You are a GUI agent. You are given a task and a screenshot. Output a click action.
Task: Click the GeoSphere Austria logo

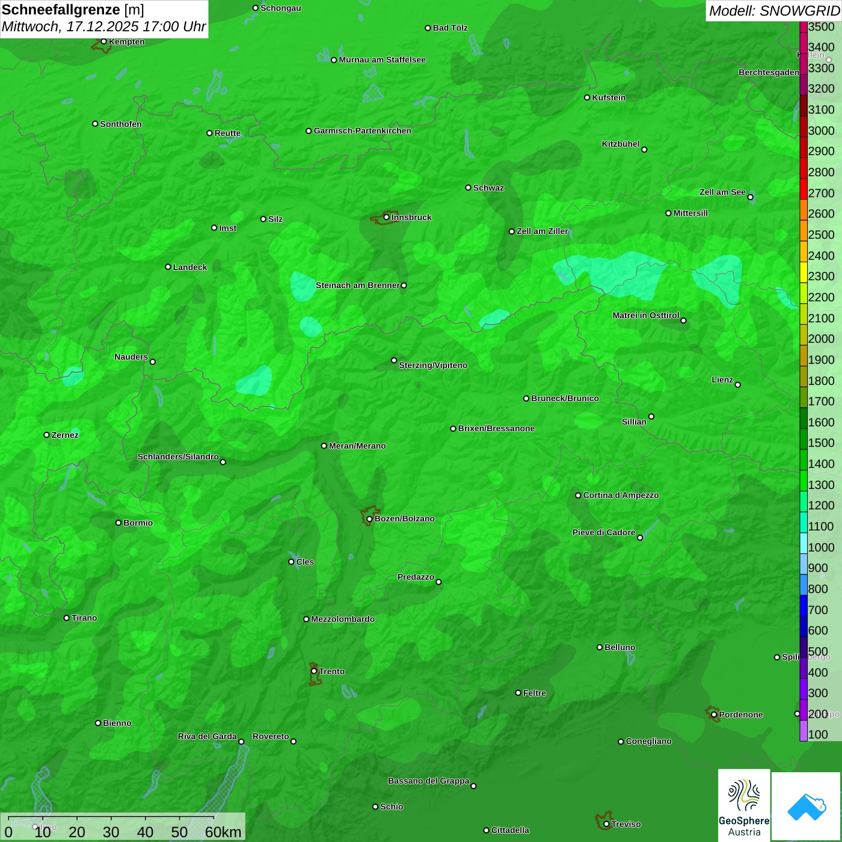click(x=744, y=805)
